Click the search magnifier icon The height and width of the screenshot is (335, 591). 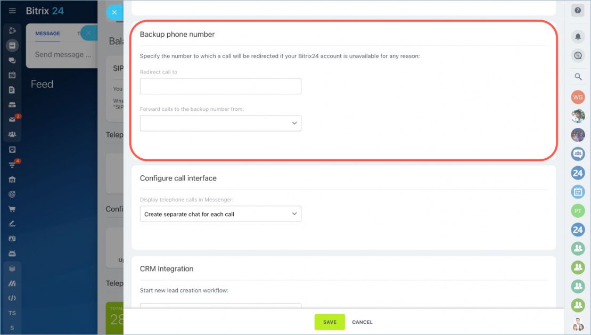tap(578, 77)
